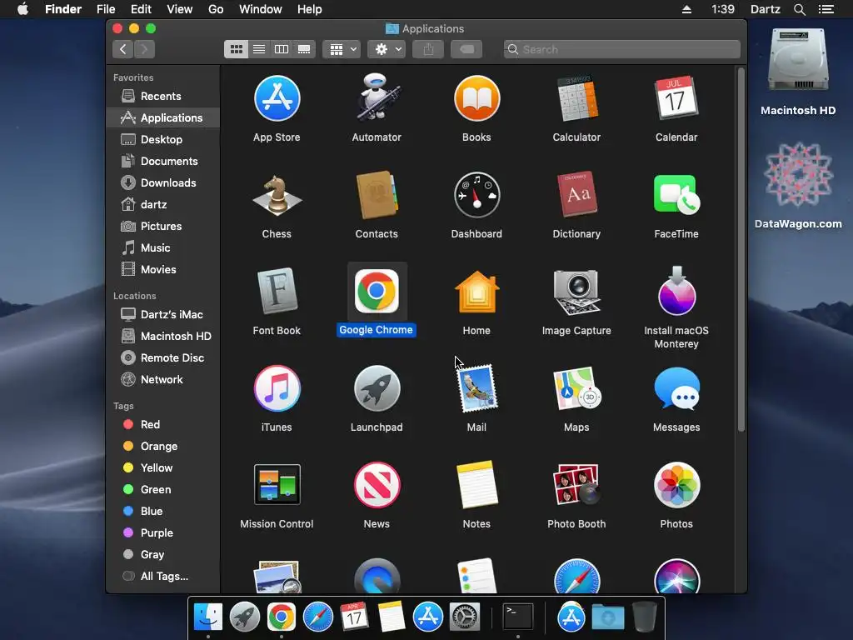This screenshot has width=853, height=640.
Task: Click the iTunes app icon
Action: (x=277, y=388)
